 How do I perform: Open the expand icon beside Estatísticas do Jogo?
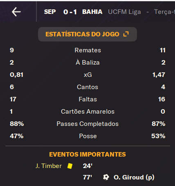[126, 34]
